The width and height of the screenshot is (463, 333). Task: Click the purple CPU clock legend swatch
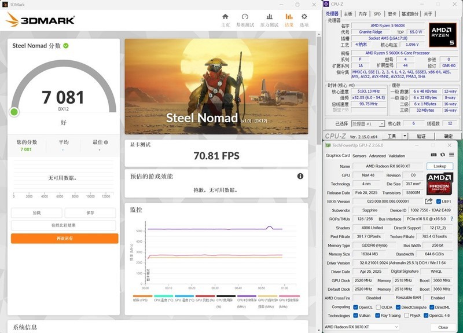point(247,296)
